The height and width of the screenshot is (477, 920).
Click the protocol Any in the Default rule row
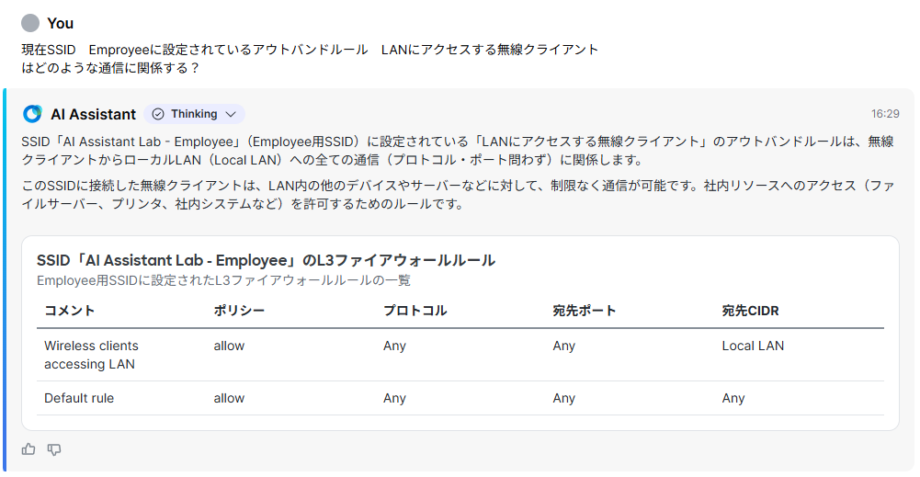pyautogui.click(x=394, y=398)
